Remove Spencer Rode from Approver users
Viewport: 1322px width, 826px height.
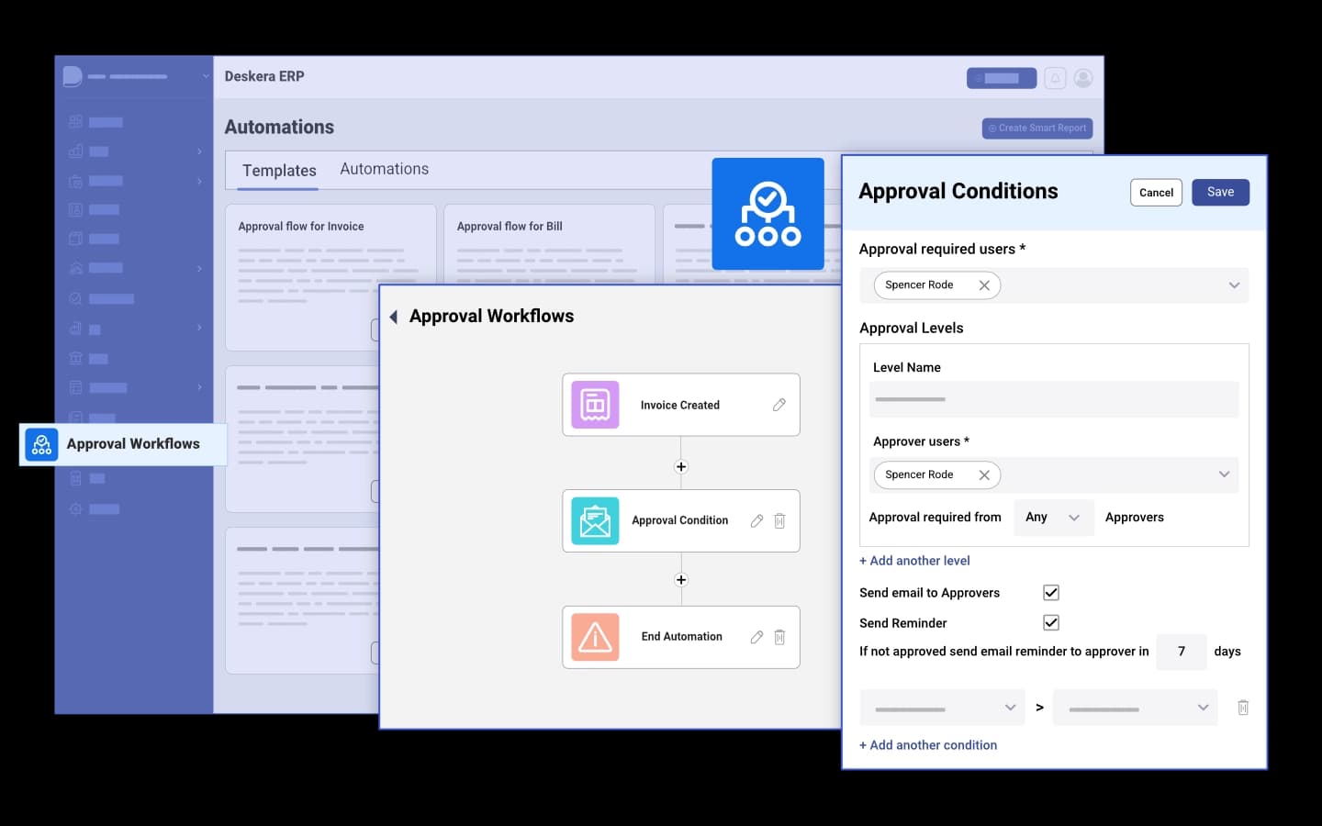click(x=984, y=475)
